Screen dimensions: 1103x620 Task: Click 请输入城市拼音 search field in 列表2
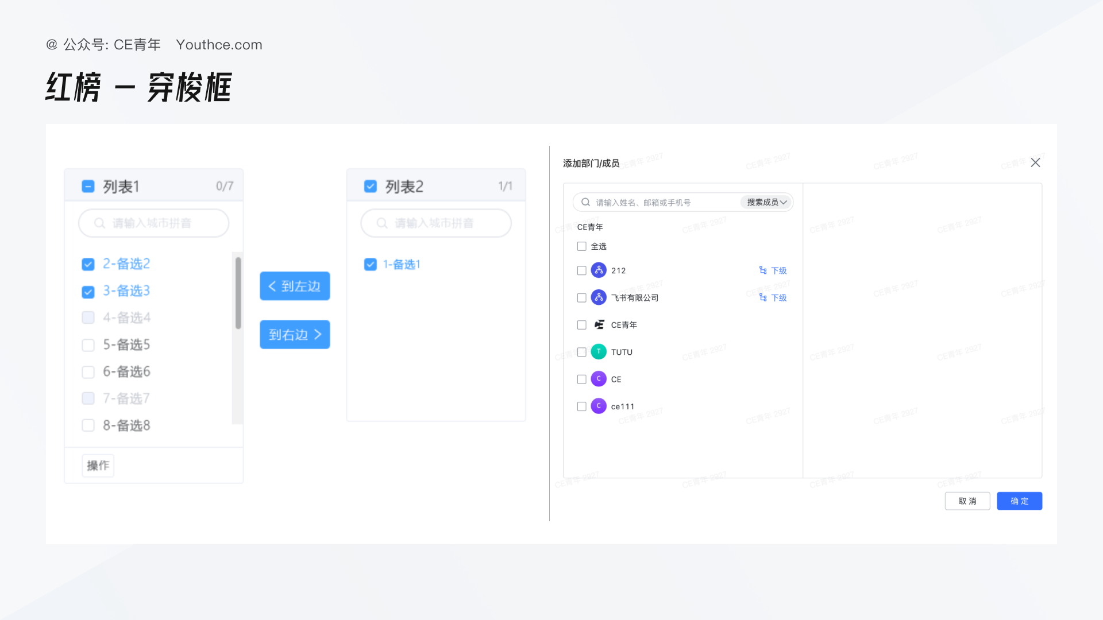(x=435, y=223)
